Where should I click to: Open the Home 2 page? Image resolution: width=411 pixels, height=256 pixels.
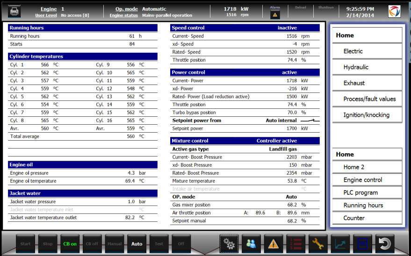[x=367, y=167]
